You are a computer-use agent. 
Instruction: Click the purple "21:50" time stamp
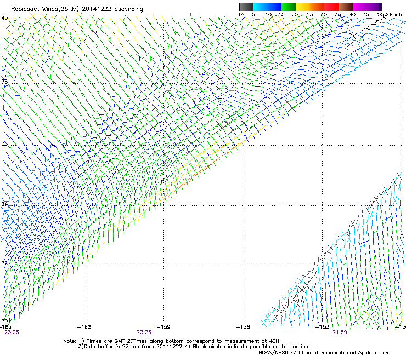click(x=340, y=332)
